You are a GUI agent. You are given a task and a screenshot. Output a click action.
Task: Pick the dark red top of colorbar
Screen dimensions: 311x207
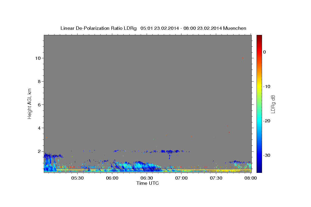click(259, 37)
